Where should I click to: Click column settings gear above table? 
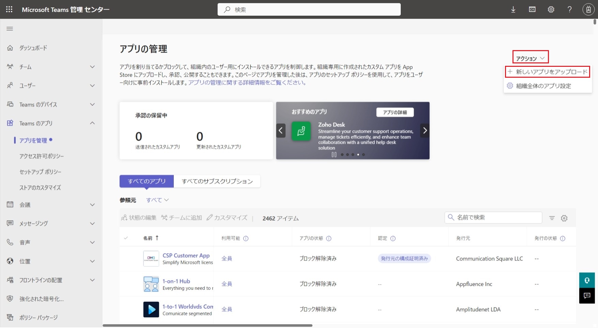564,218
